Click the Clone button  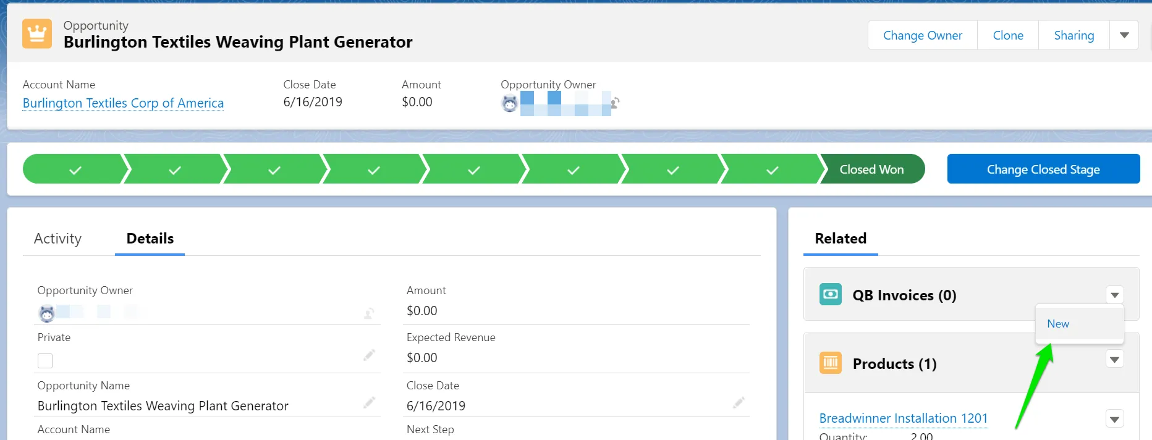point(1008,35)
